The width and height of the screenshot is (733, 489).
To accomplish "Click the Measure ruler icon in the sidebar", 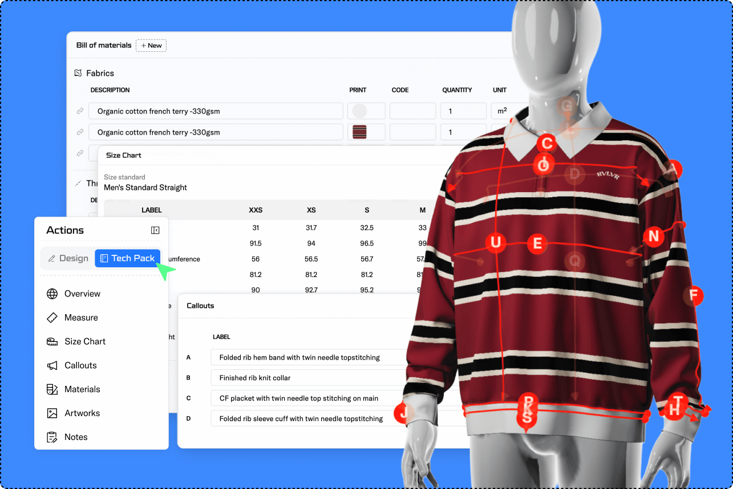I will click(52, 317).
